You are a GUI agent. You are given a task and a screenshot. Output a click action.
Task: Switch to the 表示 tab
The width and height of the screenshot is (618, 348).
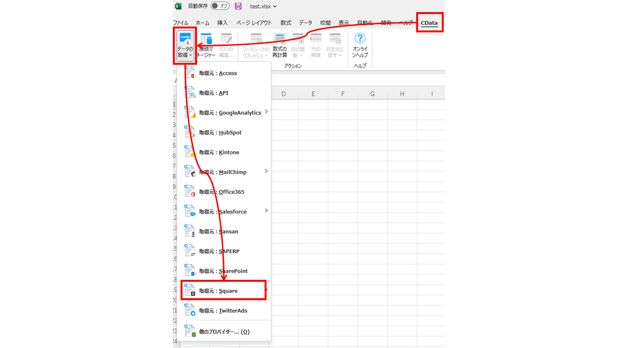pos(344,23)
